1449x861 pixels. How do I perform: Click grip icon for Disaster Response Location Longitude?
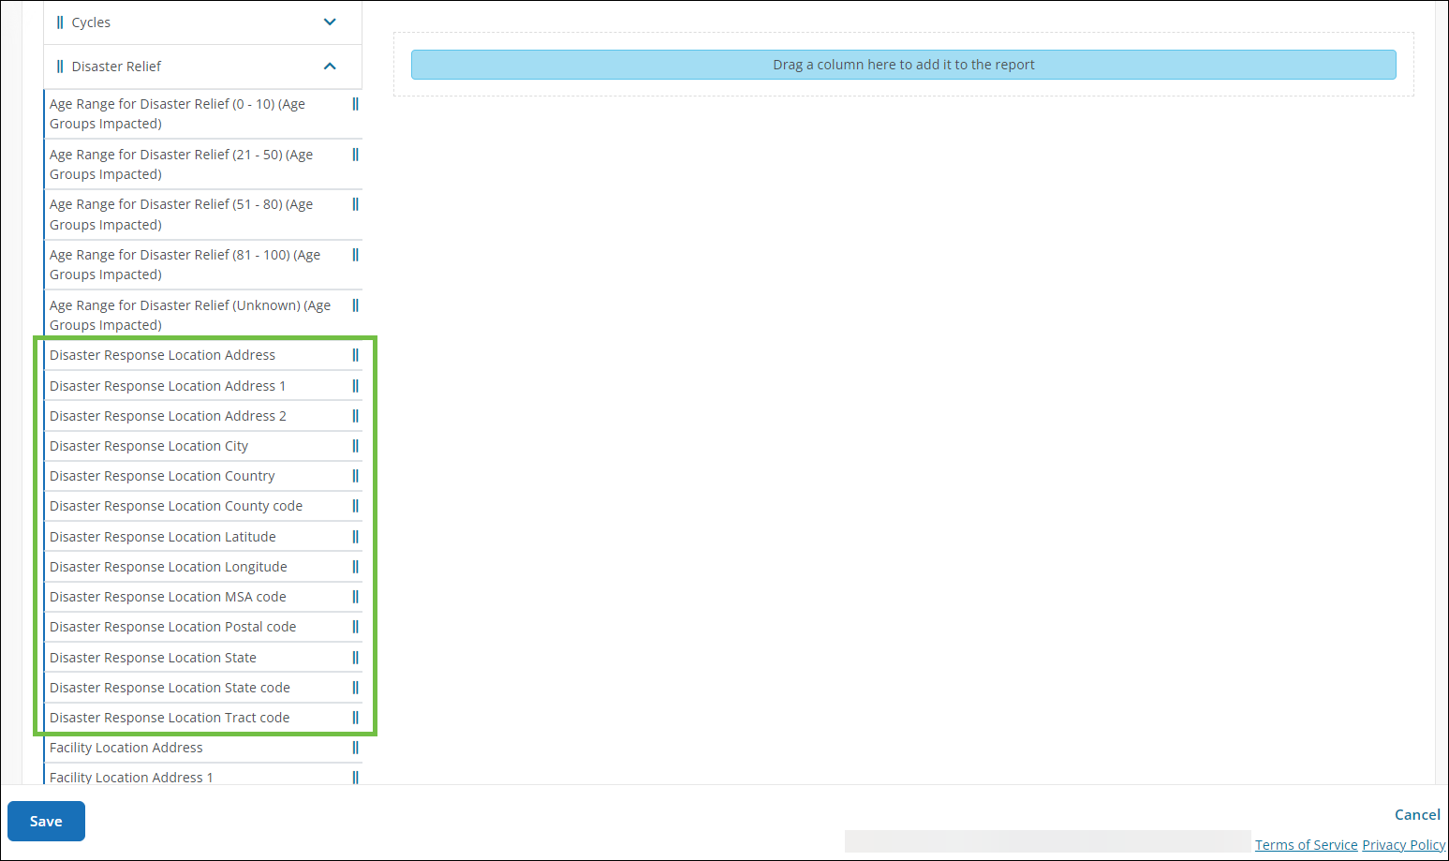click(355, 567)
